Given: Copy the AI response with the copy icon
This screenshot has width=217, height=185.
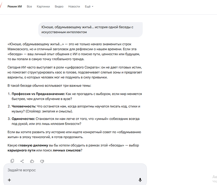Looking at the screenshot, I should pos(12,161).
